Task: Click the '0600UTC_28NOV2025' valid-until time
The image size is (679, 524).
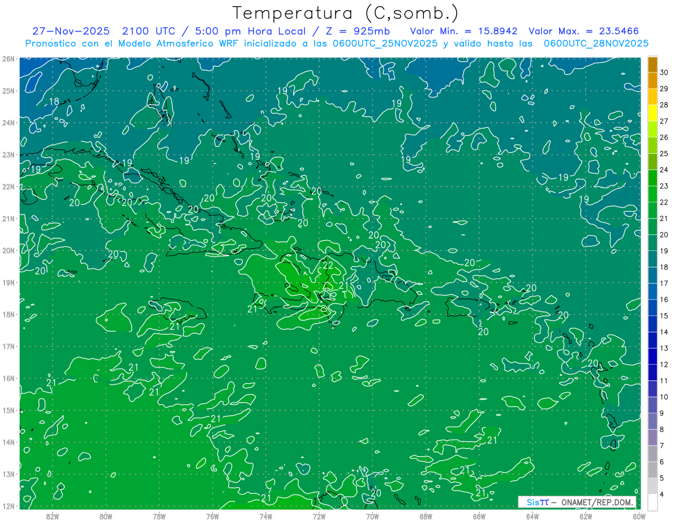Action: [596, 44]
